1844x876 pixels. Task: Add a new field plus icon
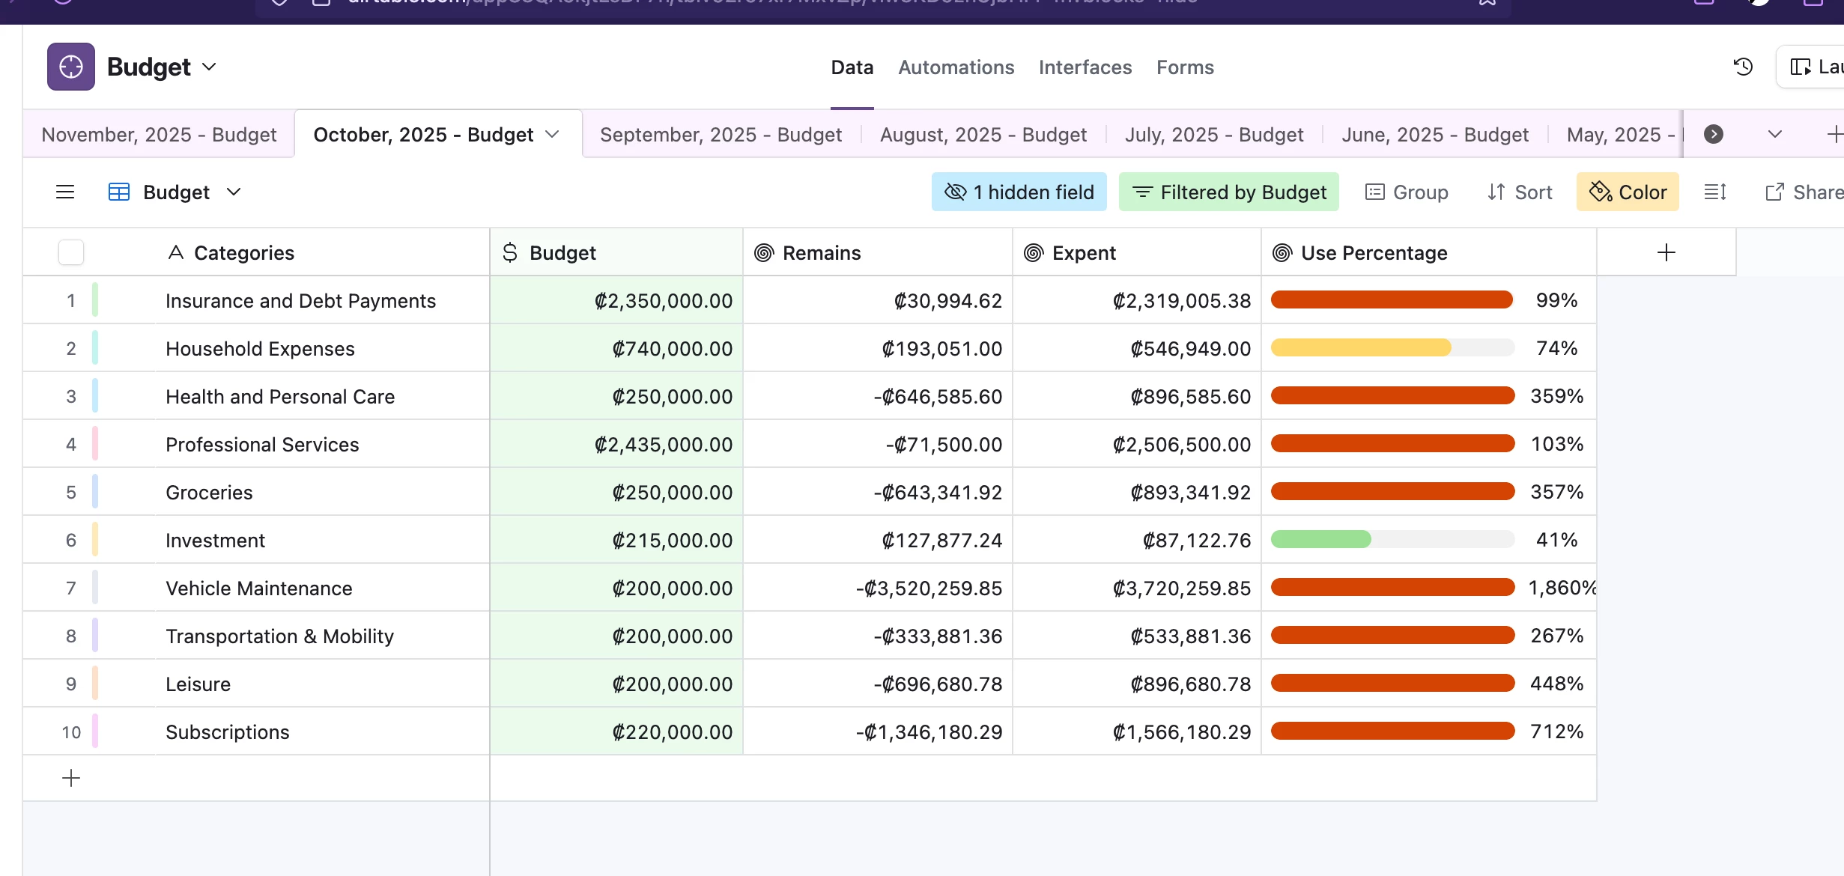pyautogui.click(x=1666, y=253)
